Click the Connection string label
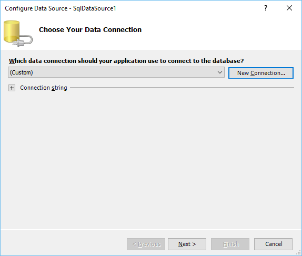The width and height of the screenshot is (302, 256). pos(44,88)
